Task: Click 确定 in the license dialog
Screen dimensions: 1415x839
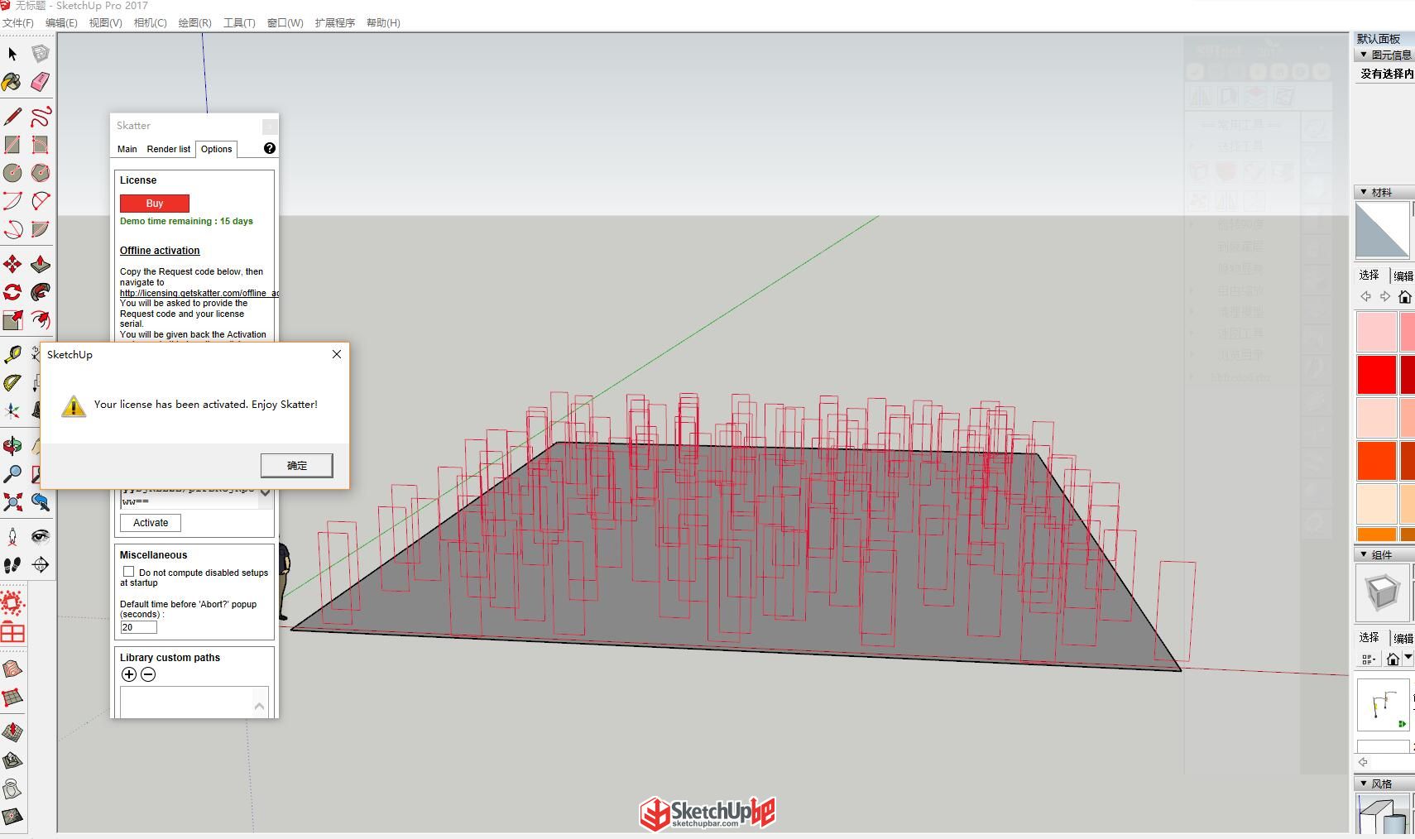Action: (297, 465)
